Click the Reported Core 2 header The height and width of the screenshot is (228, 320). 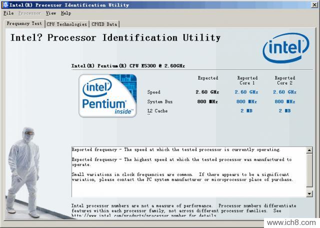pyautogui.click(x=284, y=80)
